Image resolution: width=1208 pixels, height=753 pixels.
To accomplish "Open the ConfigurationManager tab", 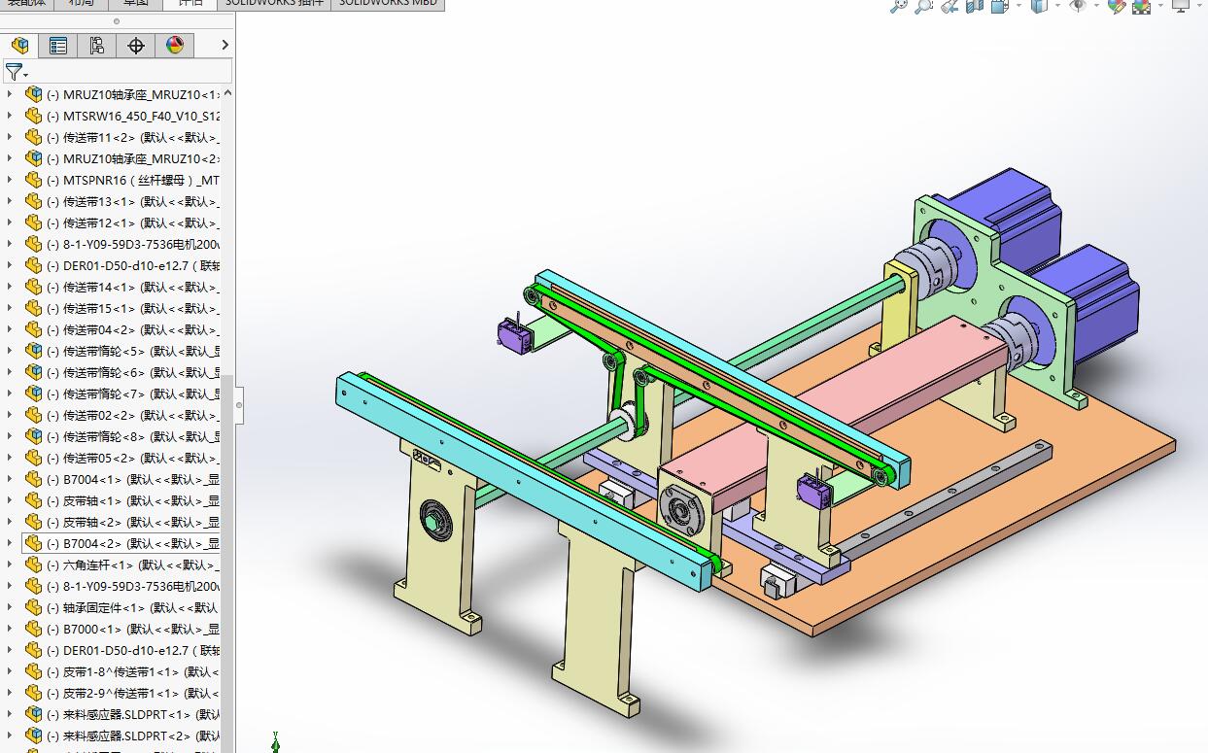I will 97,45.
